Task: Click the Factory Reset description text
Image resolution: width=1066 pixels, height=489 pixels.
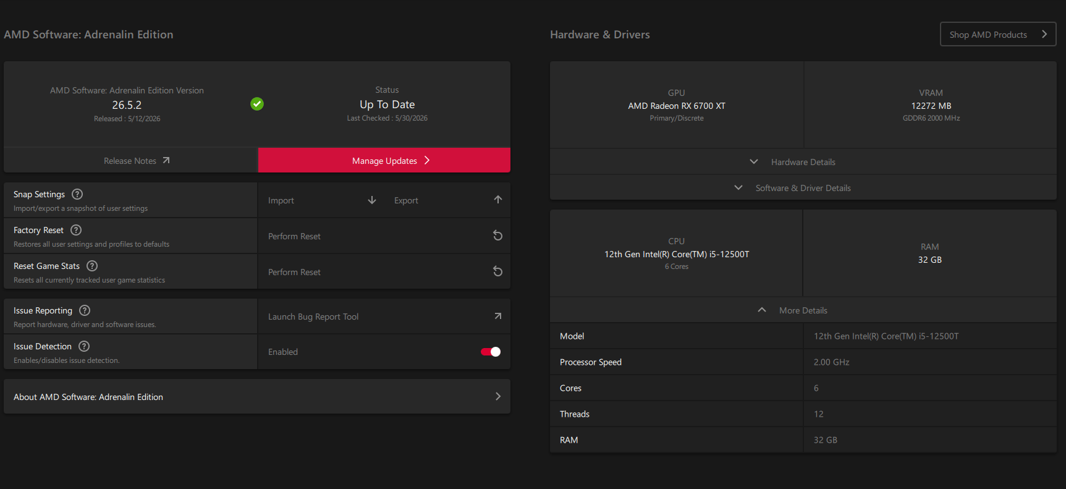Action: pos(91,244)
